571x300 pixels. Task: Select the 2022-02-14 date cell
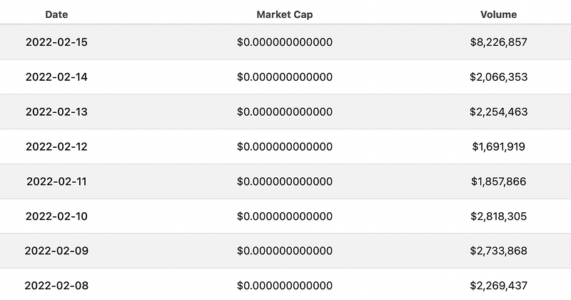click(56, 77)
